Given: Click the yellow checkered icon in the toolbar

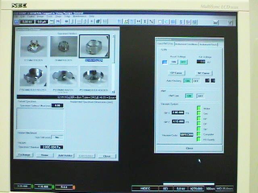Looking at the screenshot, I should [x=126, y=21].
